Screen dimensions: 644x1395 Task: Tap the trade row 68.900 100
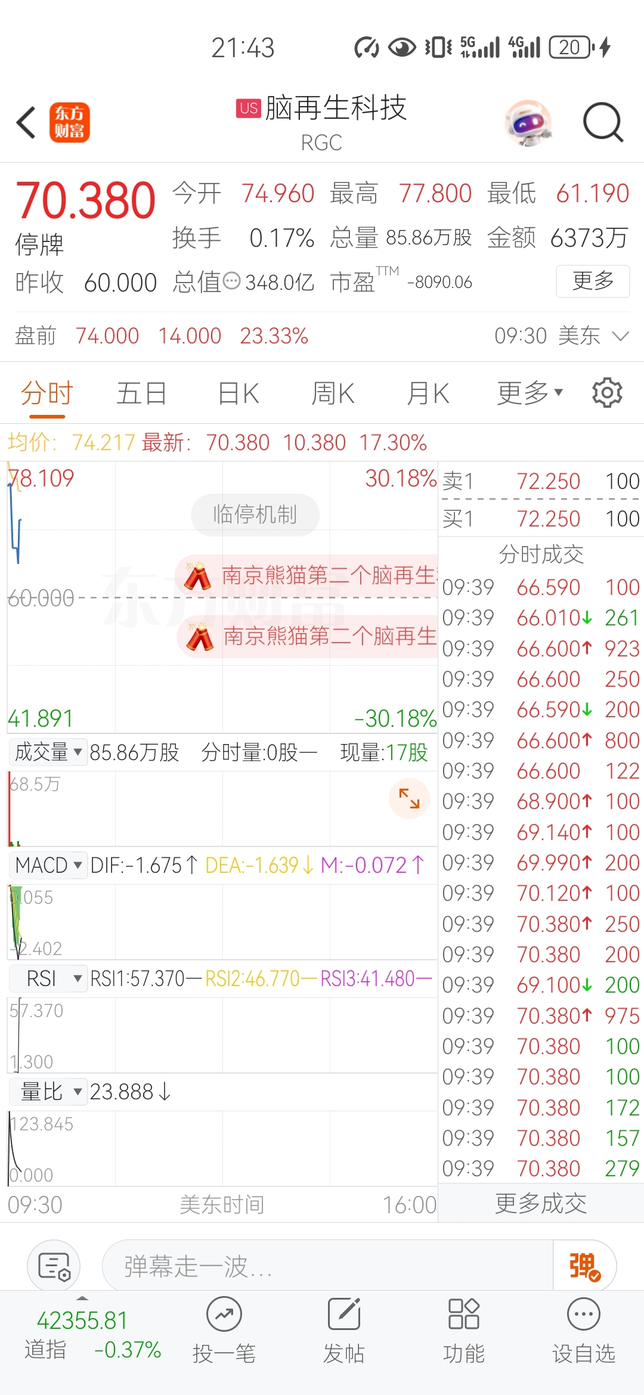pyautogui.click(x=541, y=801)
